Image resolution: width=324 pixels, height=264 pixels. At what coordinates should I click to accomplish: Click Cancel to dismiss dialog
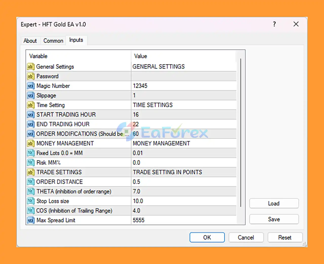pos(246,237)
